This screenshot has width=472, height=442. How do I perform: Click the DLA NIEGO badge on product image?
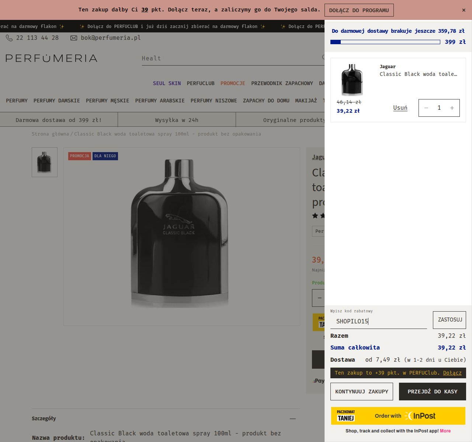[x=105, y=156]
